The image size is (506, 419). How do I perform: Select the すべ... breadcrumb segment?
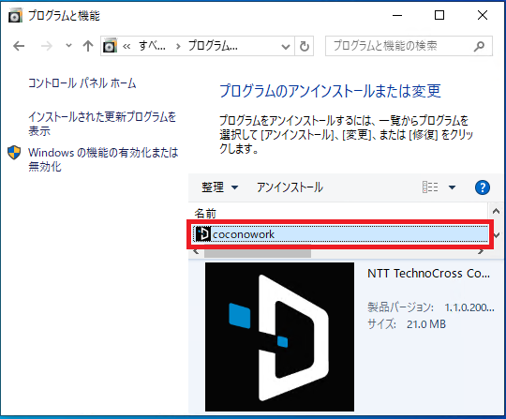pos(152,46)
